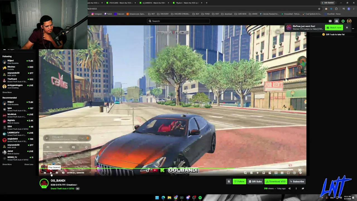Open the Instagram bookmark
This screenshot has height=201, width=357.
[x=97, y=14]
